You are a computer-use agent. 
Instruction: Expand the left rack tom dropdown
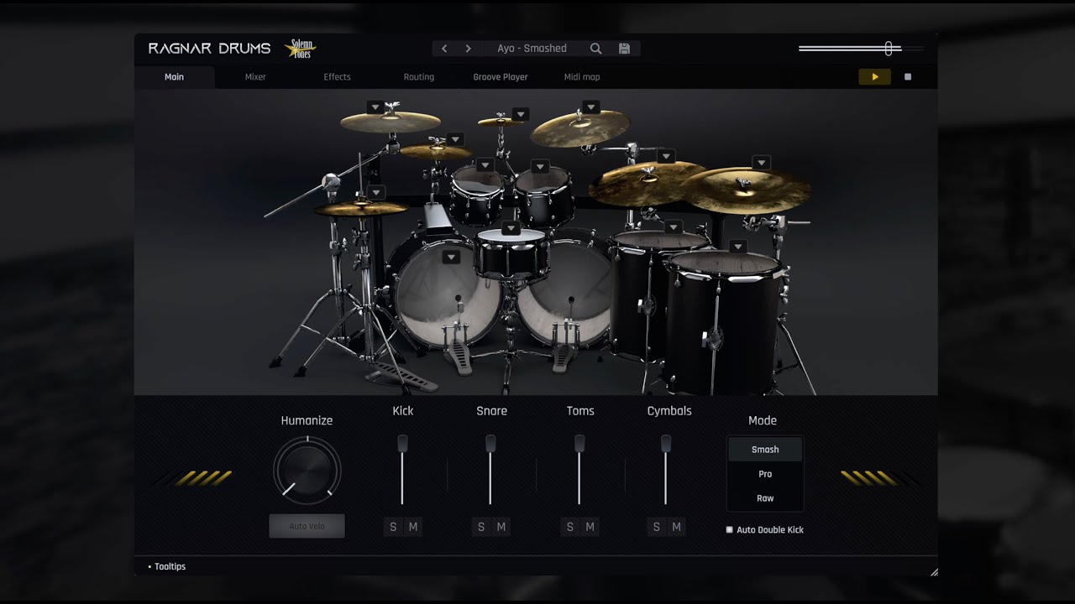pyautogui.click(x=484, y=165)
